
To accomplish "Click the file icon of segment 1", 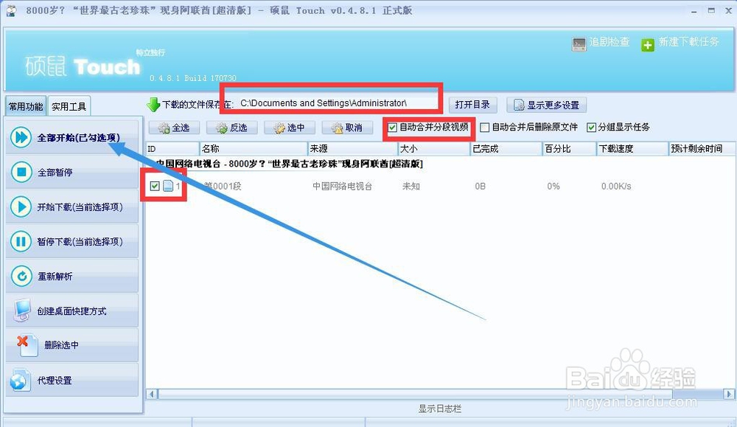I will click(x=168, y=187).
